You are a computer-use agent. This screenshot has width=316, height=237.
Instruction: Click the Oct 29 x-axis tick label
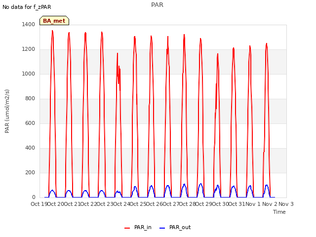pyautogui.click(x=204, y=204)
